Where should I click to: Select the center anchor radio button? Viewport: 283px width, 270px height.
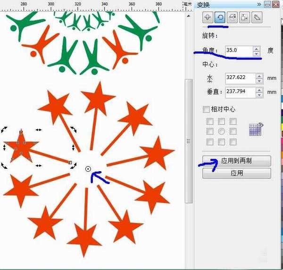(x=221, y=131)
